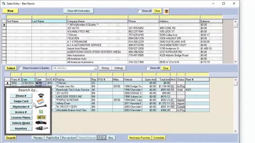Choose Invoice # search button
This screenshot has height=143, width=255.
21,112
